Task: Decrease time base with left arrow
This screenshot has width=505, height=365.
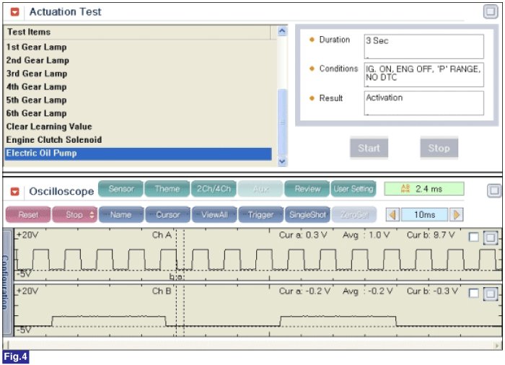Action: tap(392, 215)
